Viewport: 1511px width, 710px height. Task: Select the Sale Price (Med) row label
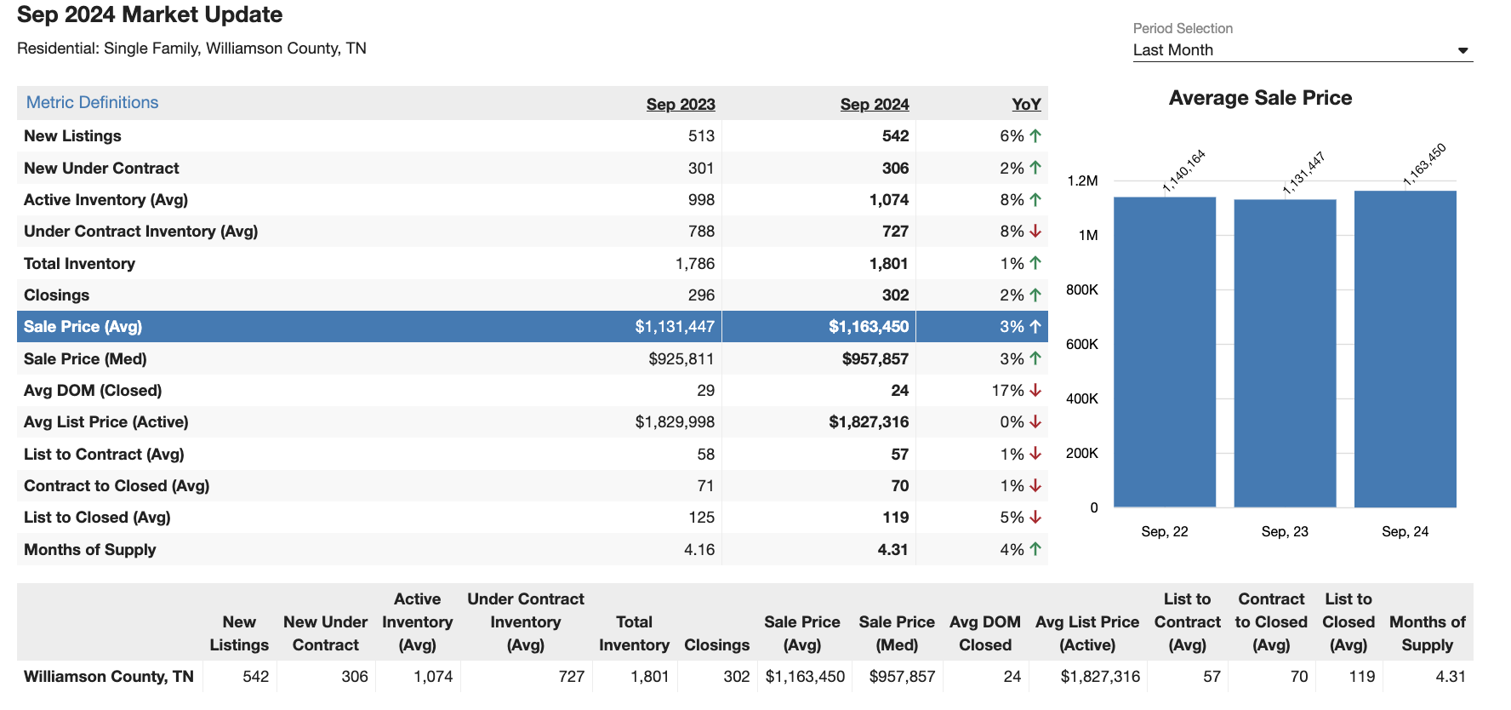(x=85, y=358)
